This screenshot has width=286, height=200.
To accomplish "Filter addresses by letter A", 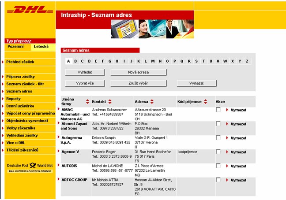I will coord(68,61).
